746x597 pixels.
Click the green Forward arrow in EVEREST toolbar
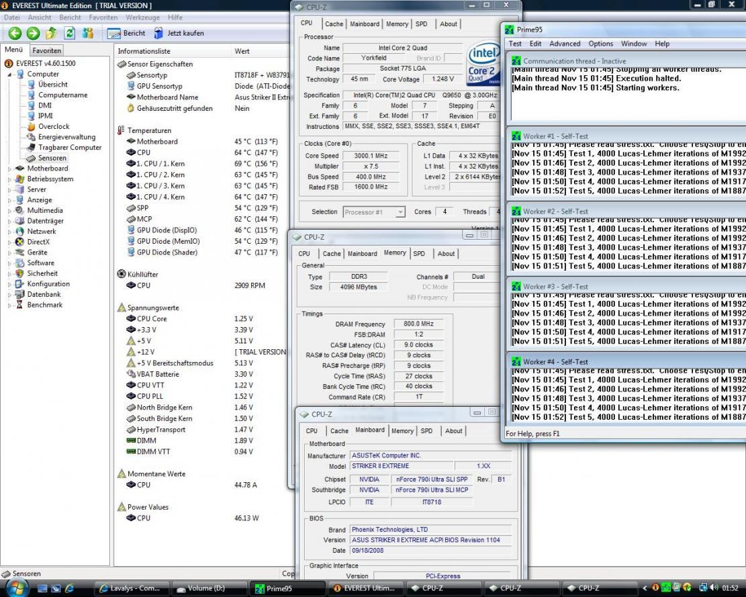(33, 33)
